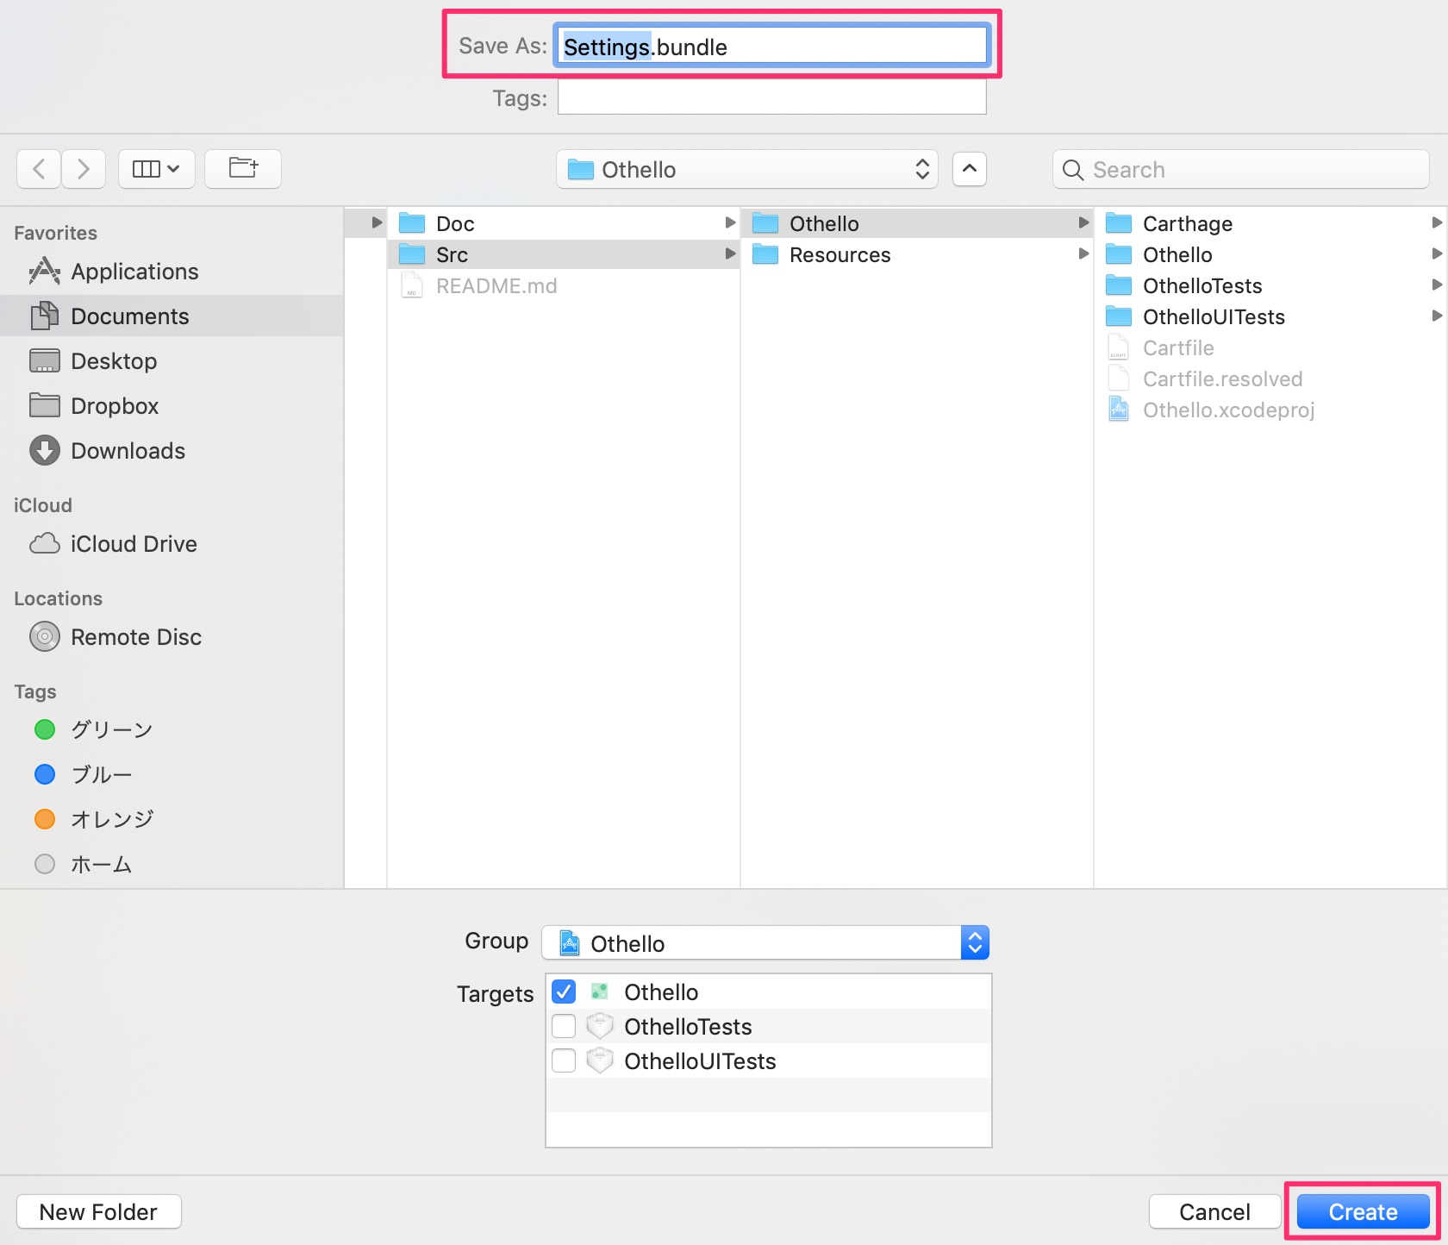
Task: Click the Cancel button
Action: pyautogui.click(x=1214, y=1211)
